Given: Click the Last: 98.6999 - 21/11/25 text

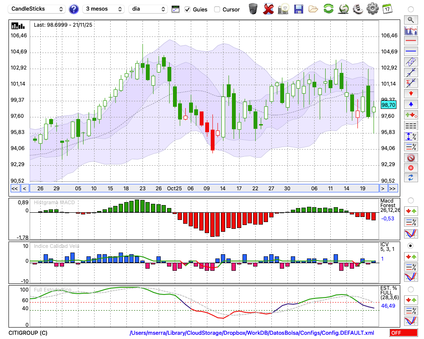Looking at the screenshot, I should click(x=63, y=25).
